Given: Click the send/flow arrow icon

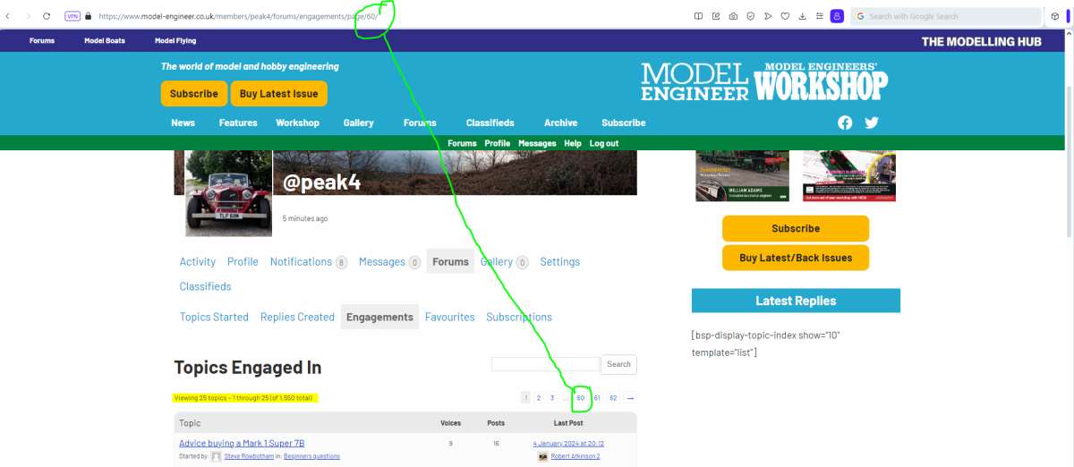Looking at the screenshot, I should (767, 16).
